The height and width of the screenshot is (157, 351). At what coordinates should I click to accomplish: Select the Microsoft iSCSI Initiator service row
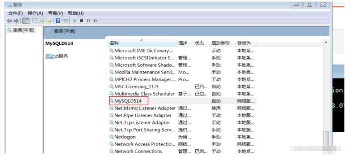182,58
